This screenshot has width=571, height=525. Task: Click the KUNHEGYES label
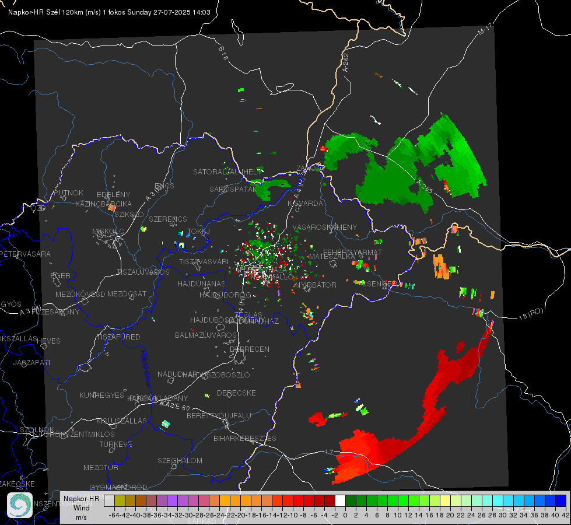[101, 395]
